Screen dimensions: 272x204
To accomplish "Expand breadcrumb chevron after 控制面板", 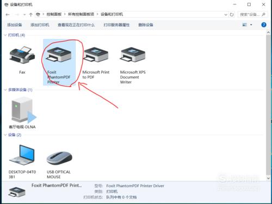I will pyautogui.click(x=65, y=14).
